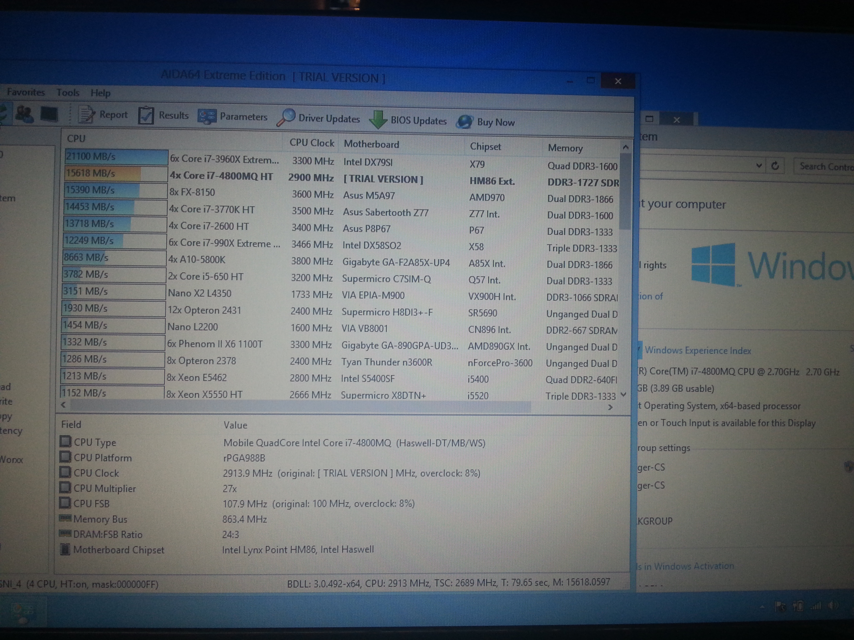The width and height of the screenshot is (854, 640).
Task: Select the 6x Phenom II X6 1100T row
Action: [x=339, y=345]
